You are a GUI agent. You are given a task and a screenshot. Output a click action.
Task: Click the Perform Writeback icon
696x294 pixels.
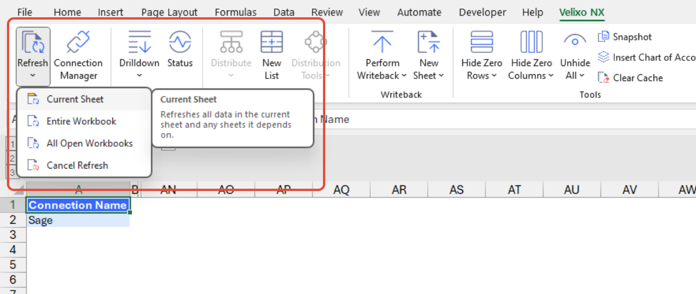tap(382, 42)
